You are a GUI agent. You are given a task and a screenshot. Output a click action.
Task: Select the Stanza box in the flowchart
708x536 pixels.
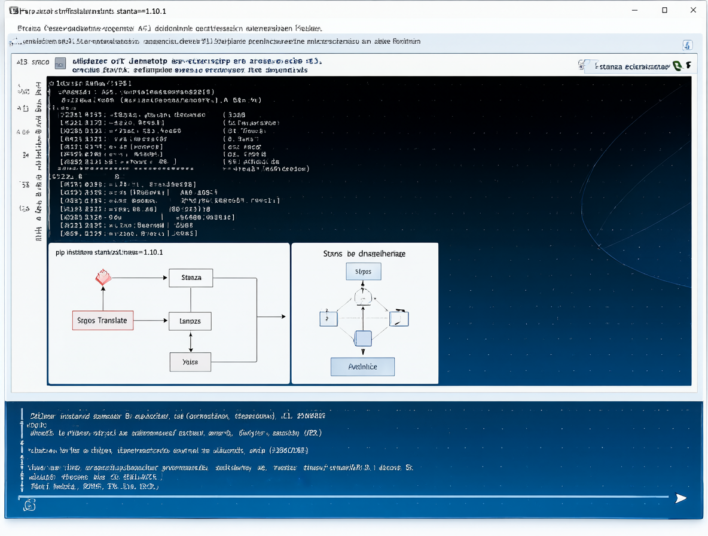click(x=191, y=278)
